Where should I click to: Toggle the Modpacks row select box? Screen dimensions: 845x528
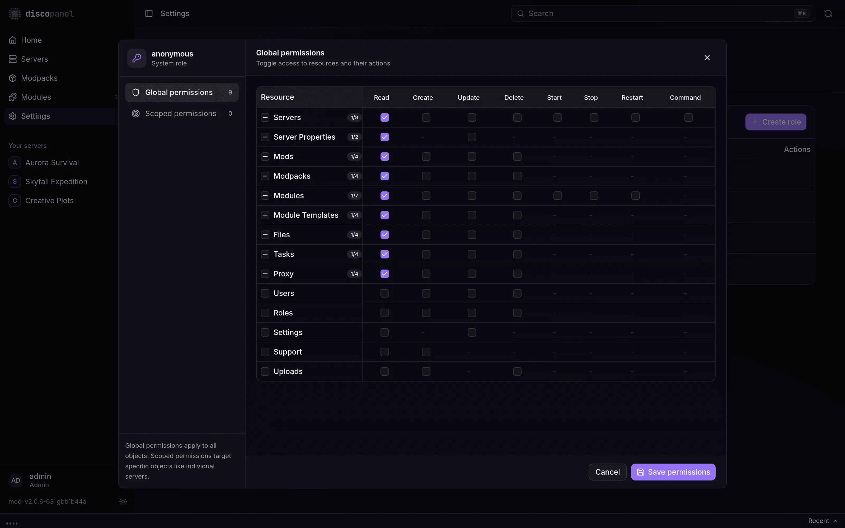(265, 176)
